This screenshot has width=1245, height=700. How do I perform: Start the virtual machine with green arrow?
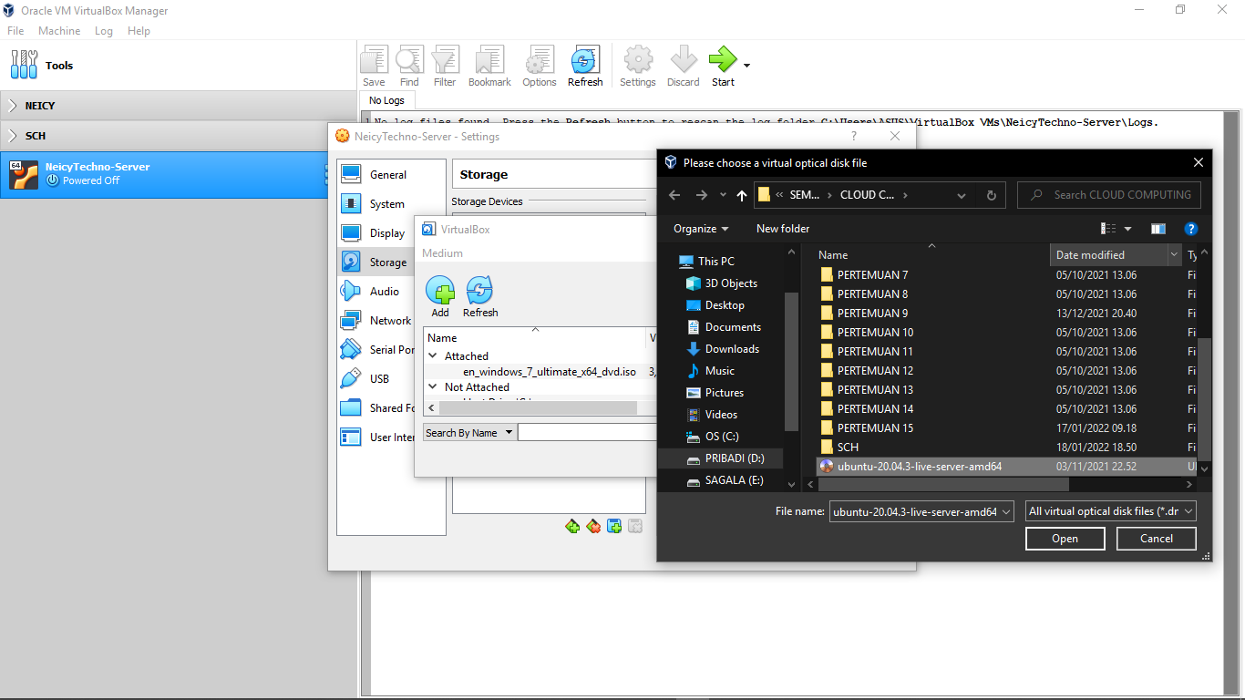point(723,67)
